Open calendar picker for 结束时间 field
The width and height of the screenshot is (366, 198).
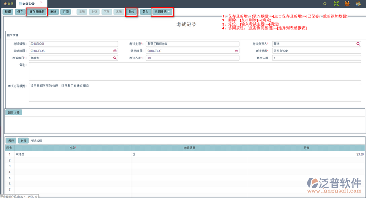(237, 51)
